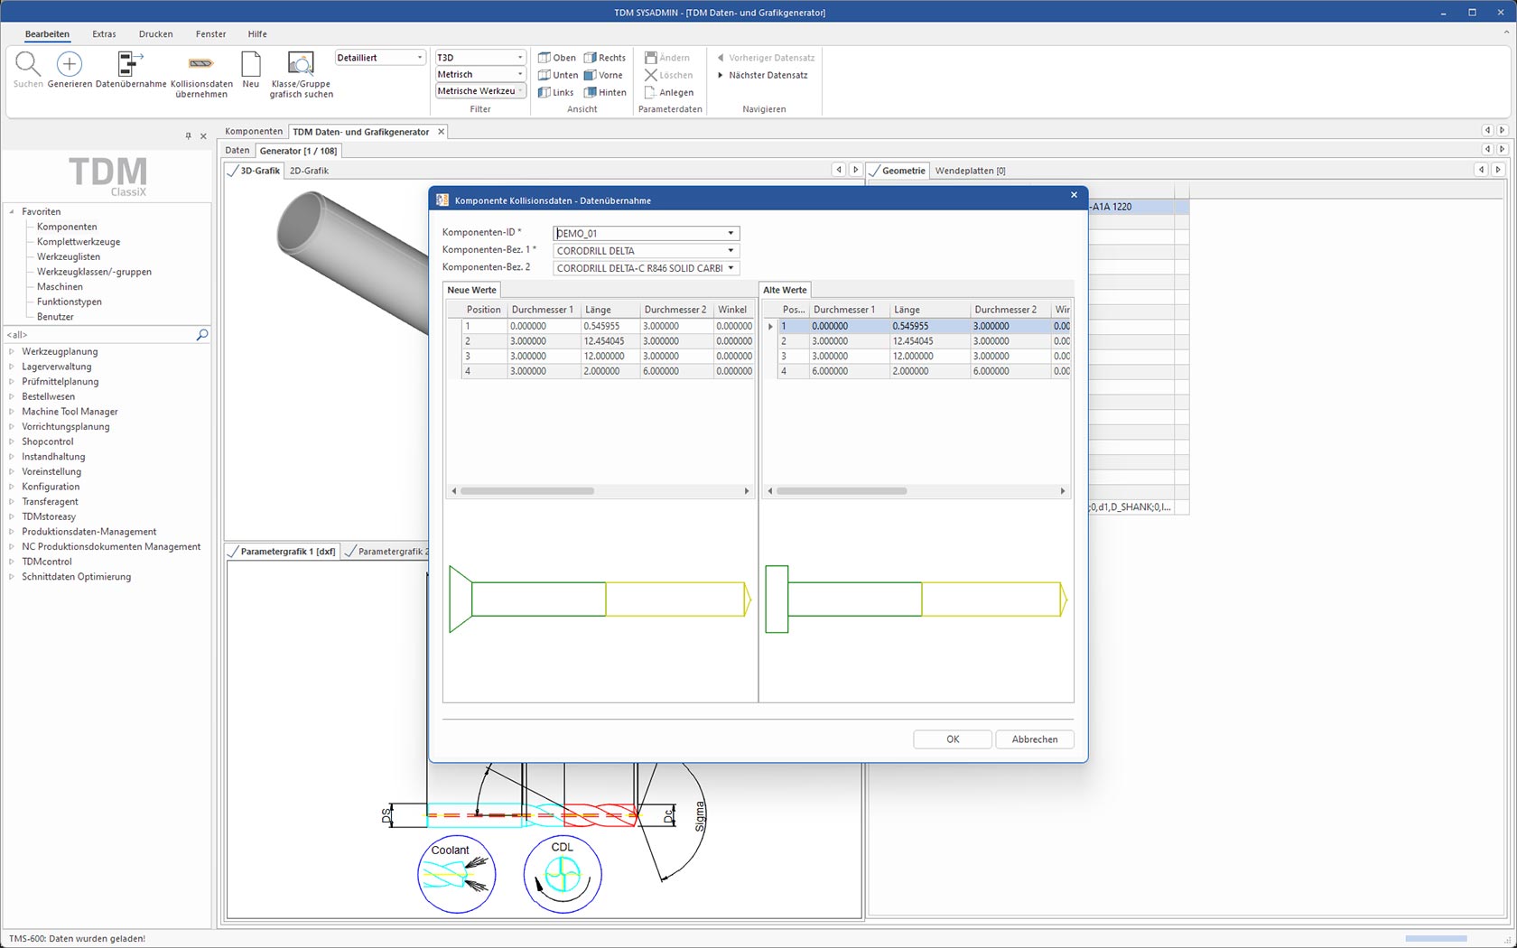Click the Ändern parameter data icon
The width and height of the screenshot is (1517, 948).
650,58
